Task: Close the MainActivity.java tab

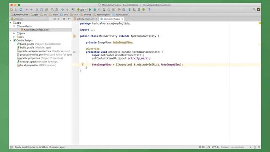Action: [122, 19]
